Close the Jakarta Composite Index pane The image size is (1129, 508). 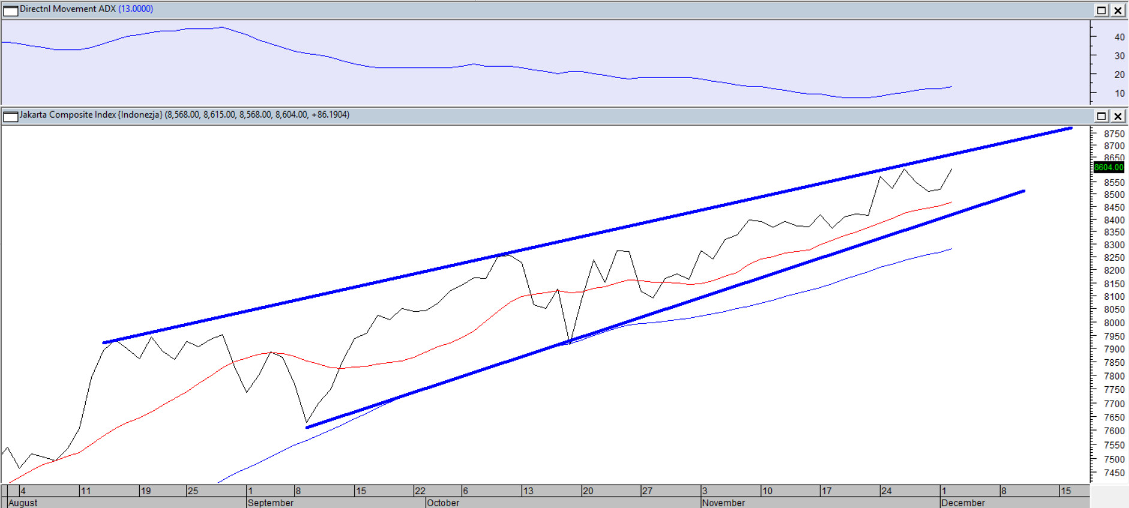[1118, 116]
